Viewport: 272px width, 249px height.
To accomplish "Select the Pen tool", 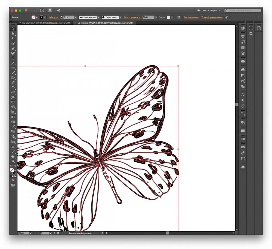I will click(13, 49).
